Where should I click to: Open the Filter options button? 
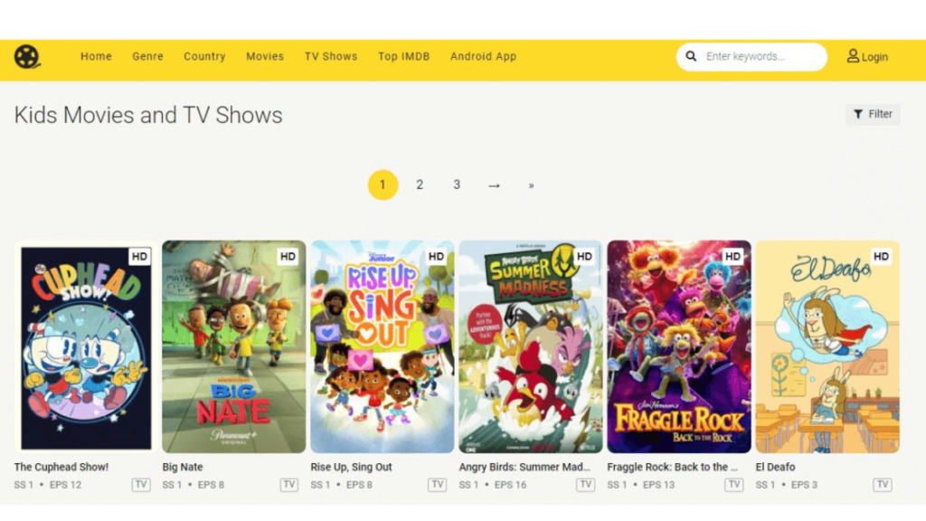coord(873,114)
